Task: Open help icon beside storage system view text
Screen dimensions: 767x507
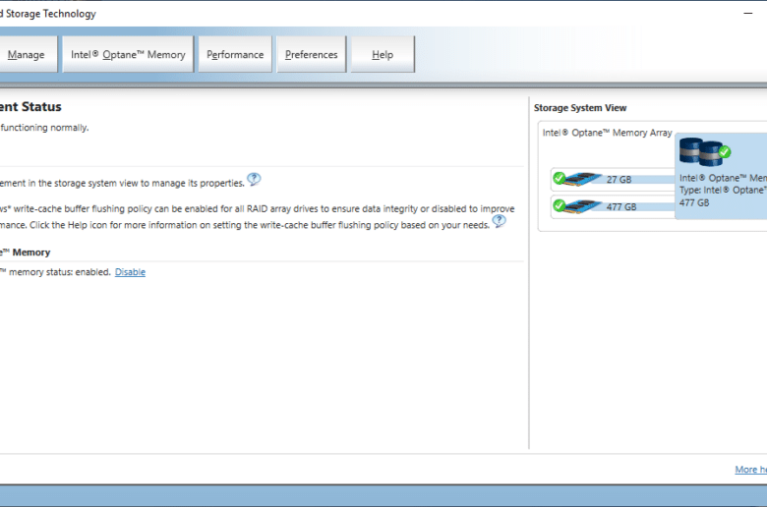Action: point(254,180)
